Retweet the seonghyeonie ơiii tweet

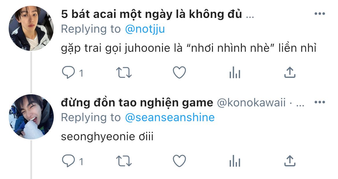tap(124, 161)
